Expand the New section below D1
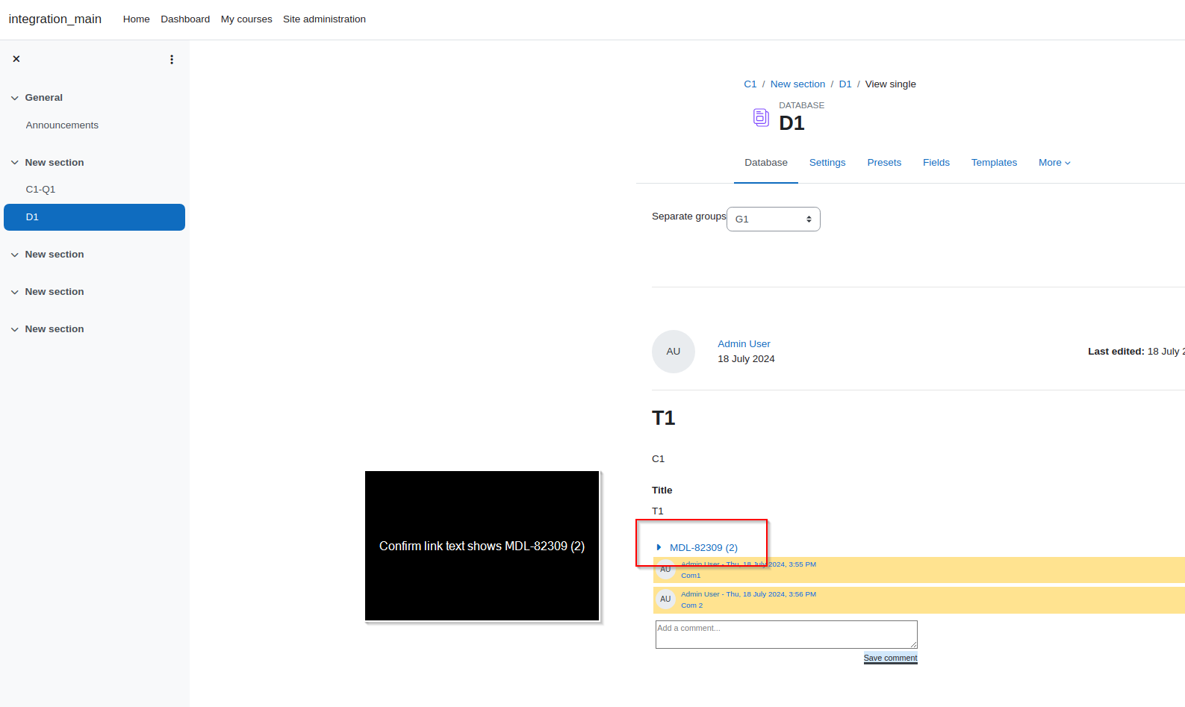 pyautogui.click(x=14, y=255)
